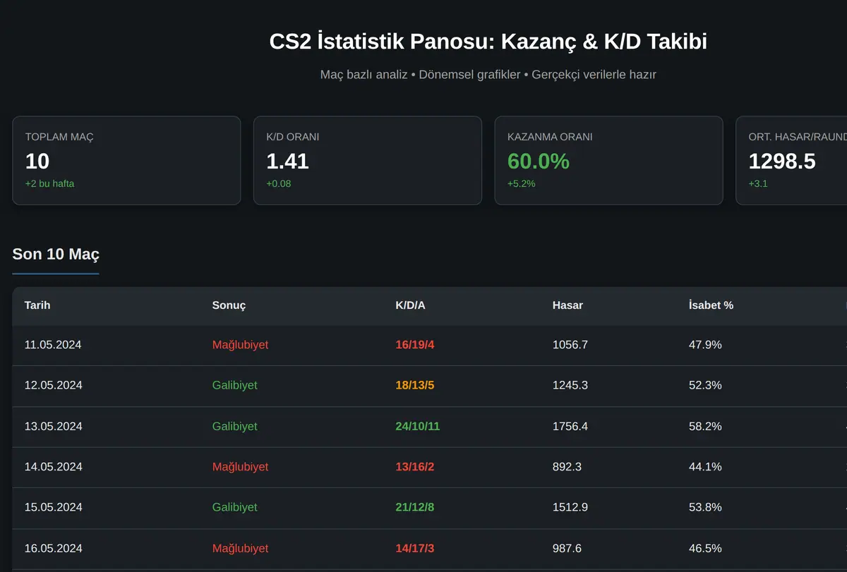Viewport: 847px width, 572px height.
Task: Click Mağlubiyet result for 14.05.2024
Action: pos(240,467)
